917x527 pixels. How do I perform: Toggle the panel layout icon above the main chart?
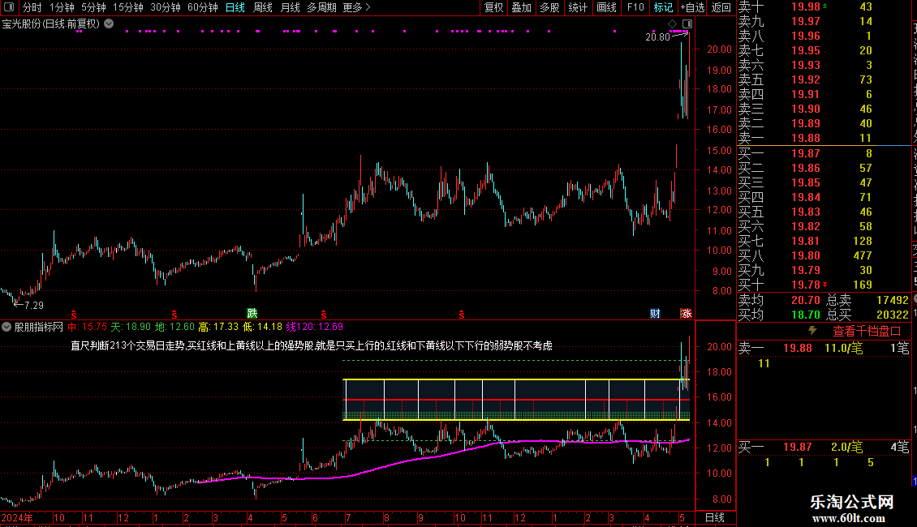(687, 24)
